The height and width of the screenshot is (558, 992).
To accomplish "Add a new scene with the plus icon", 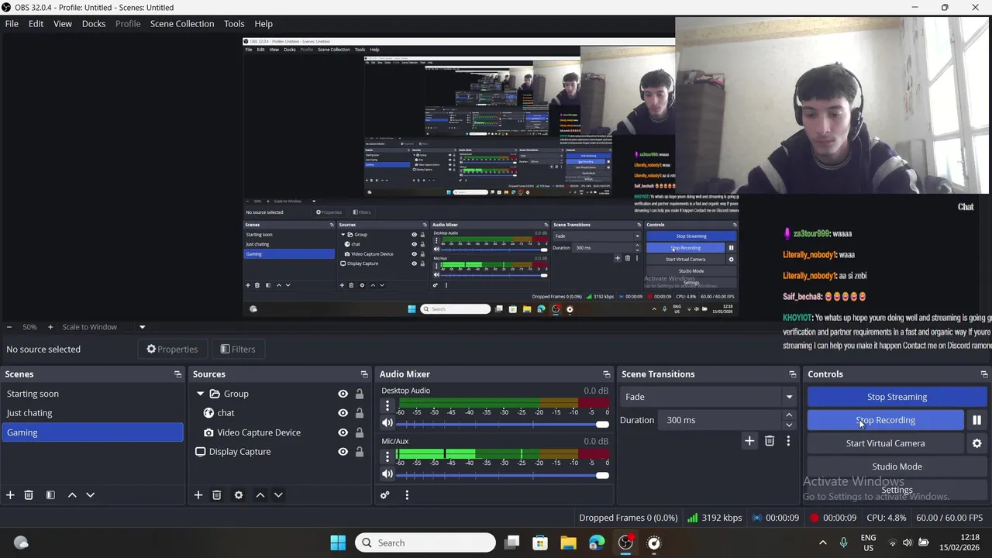I will 10,495.
